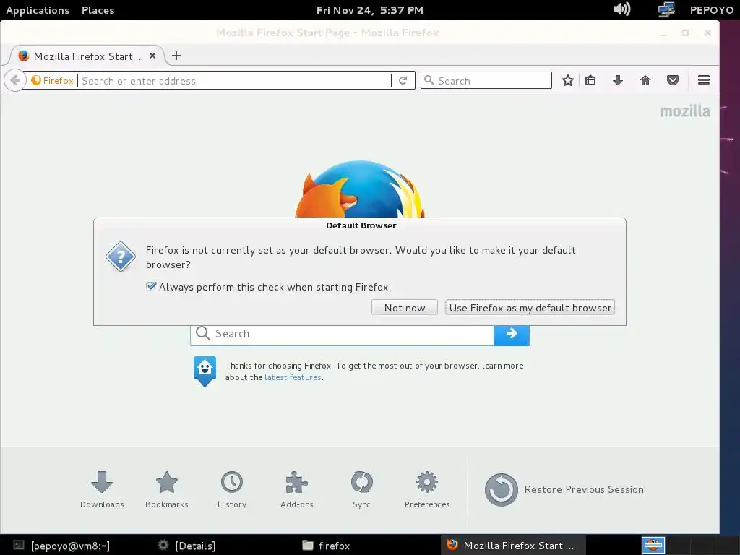
Task: Open Sync from start page
Action: tap(361, 489)
